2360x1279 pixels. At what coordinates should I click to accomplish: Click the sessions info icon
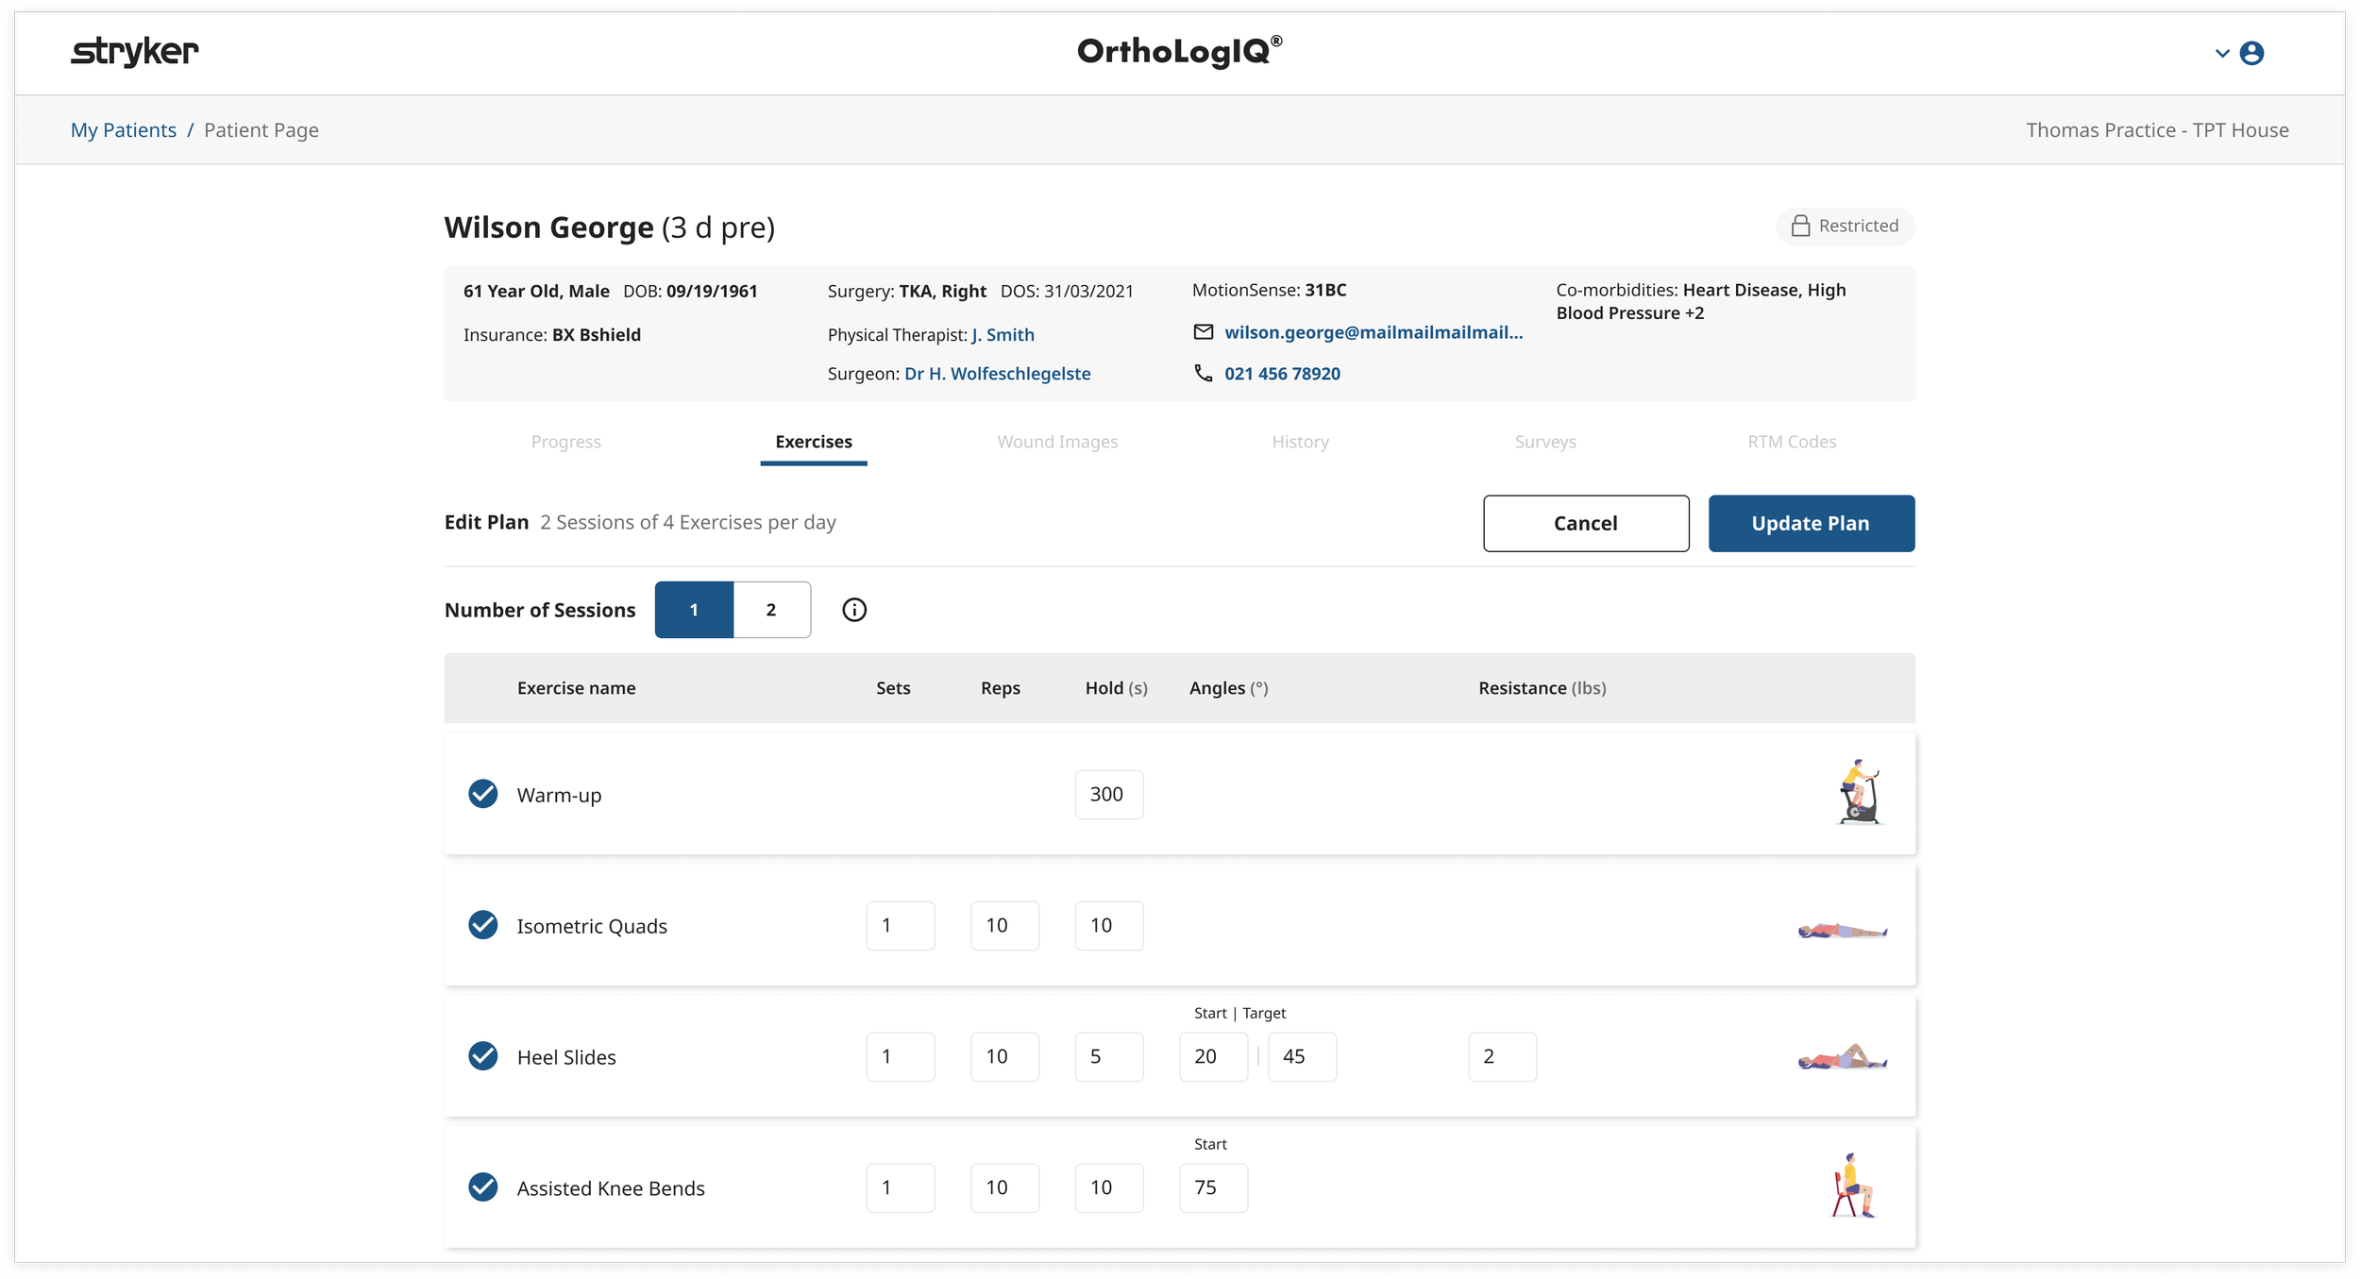(x=853, y=610)
